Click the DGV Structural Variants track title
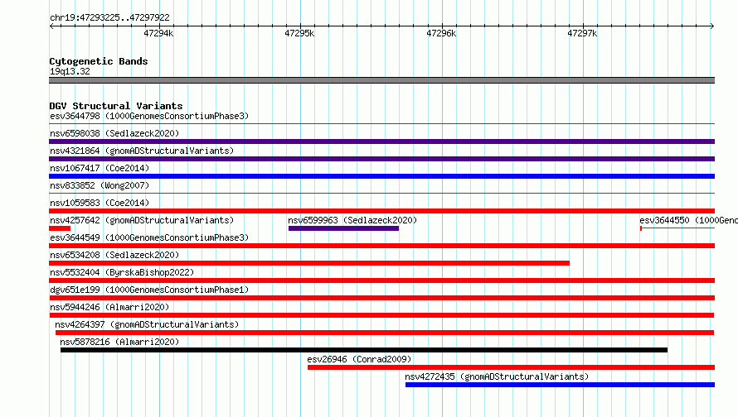 click(116, 106)
